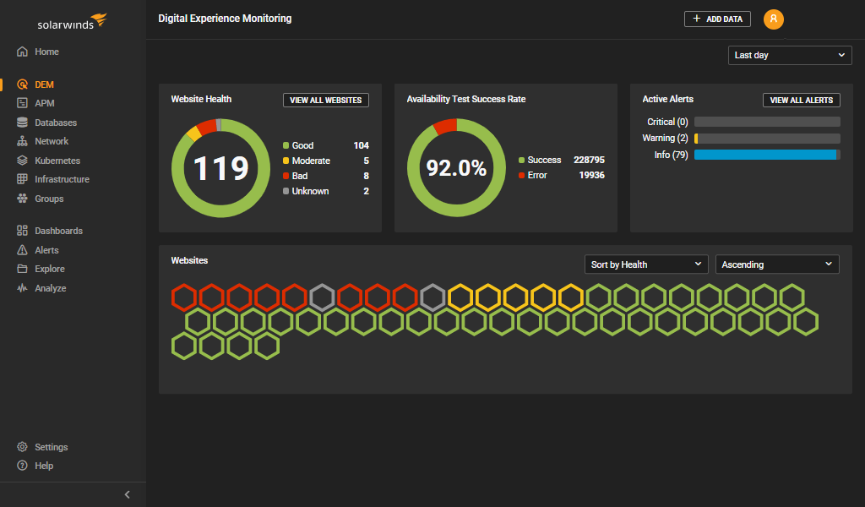This screenshot has width=865, height=507.
Task: Select a red hexagon website tile
Action: 183,297
